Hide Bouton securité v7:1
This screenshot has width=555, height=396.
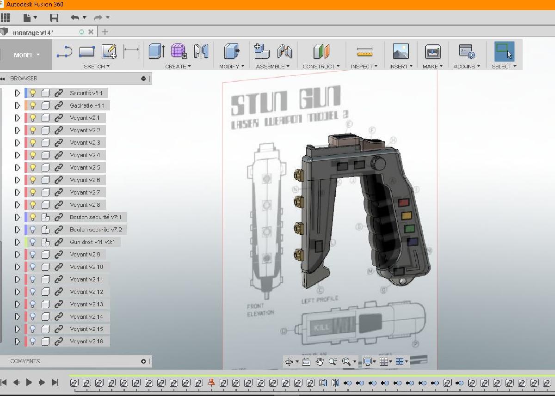[33, 217]
